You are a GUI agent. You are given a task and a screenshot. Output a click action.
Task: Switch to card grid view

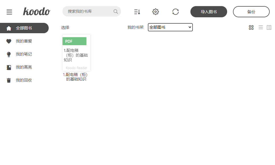251,28
